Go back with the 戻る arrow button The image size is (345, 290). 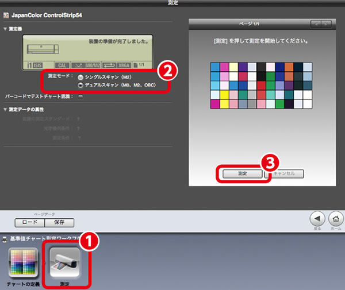(317, 219)
